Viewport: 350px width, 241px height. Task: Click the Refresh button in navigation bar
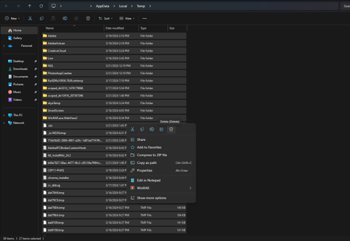(41, 6)
